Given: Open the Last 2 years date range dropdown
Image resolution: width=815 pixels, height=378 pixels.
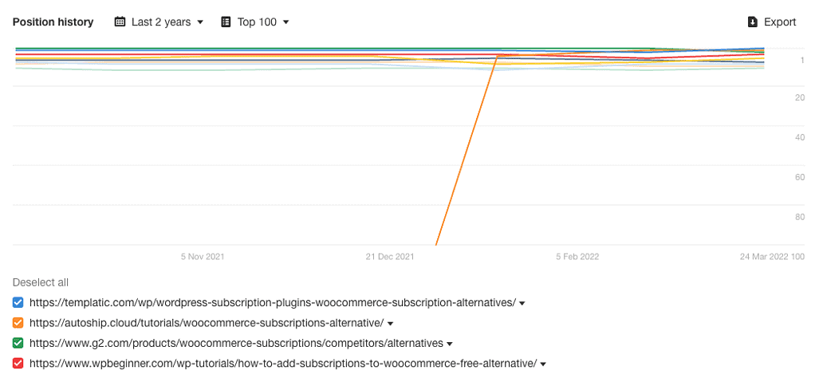Looking at the screenshot, I should (x=159, y=22).
